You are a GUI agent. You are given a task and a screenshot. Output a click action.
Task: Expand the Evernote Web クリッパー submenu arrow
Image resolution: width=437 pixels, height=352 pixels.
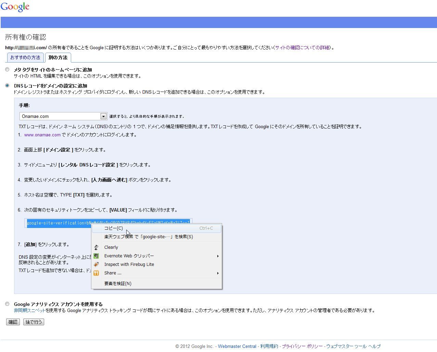(218, 256)
